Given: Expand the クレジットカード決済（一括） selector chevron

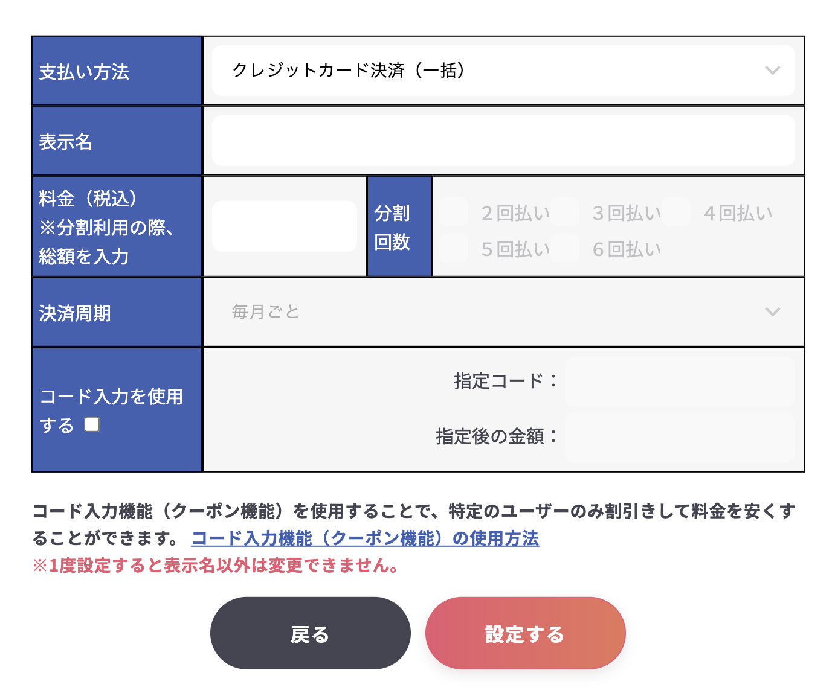Looking at the screenshot, I should click(773, 71).
